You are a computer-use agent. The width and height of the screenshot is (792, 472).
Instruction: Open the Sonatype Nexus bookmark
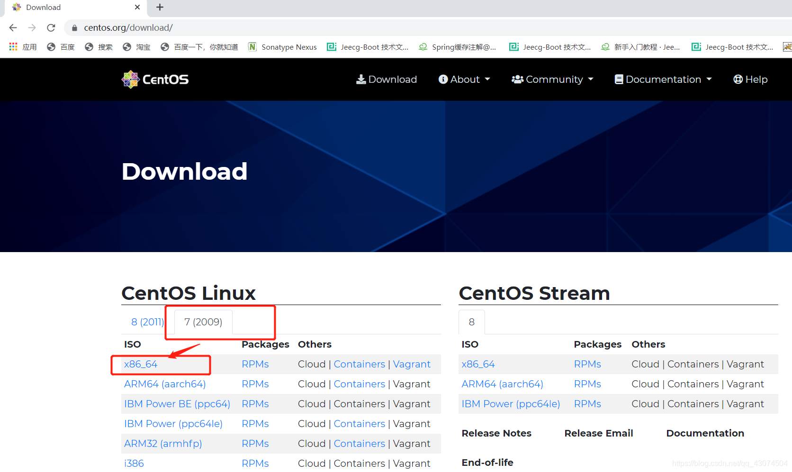tap(283, 47)
